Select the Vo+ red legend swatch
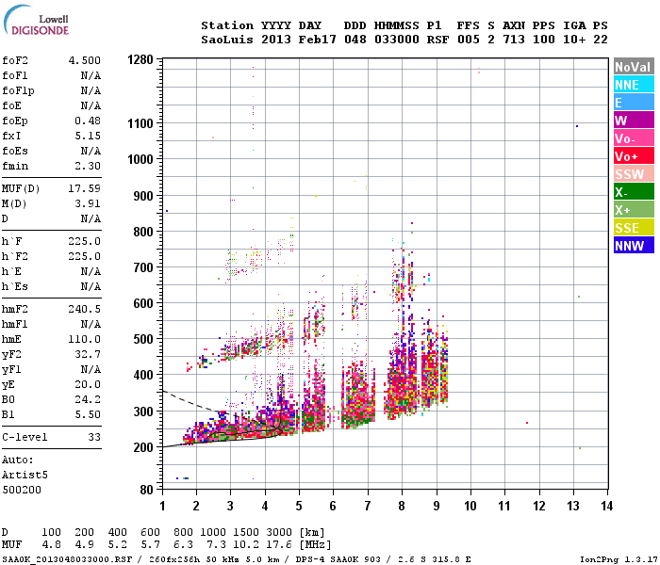This screenshot has width=660, height=565. click(x=634, y=156)
